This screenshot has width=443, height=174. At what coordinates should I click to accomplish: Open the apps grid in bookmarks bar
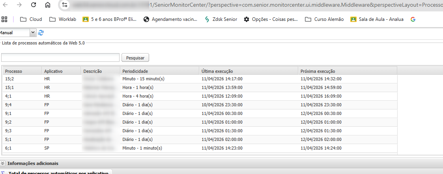click(5, 19)
